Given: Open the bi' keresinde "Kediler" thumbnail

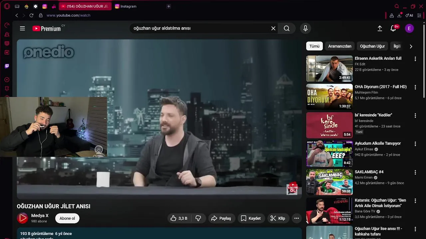Looking at the screenshot, I should point(329,125).
